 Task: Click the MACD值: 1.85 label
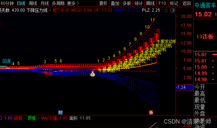(55, 118)
